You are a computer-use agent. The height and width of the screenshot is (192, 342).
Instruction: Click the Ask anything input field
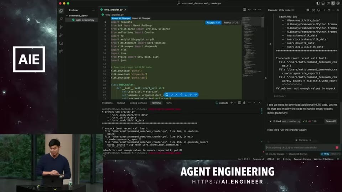300,148
